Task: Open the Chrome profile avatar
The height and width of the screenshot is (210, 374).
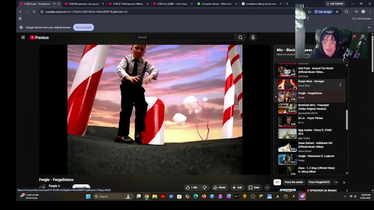Action: tap(363, 12)
